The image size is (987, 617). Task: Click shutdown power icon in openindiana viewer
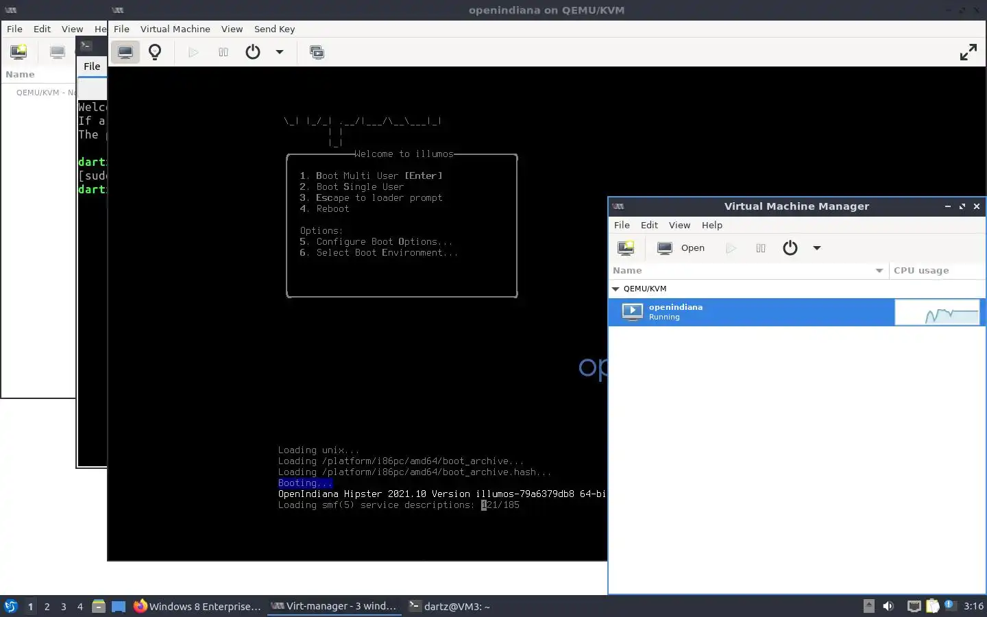pyautogui.click(x=253, y=52)
